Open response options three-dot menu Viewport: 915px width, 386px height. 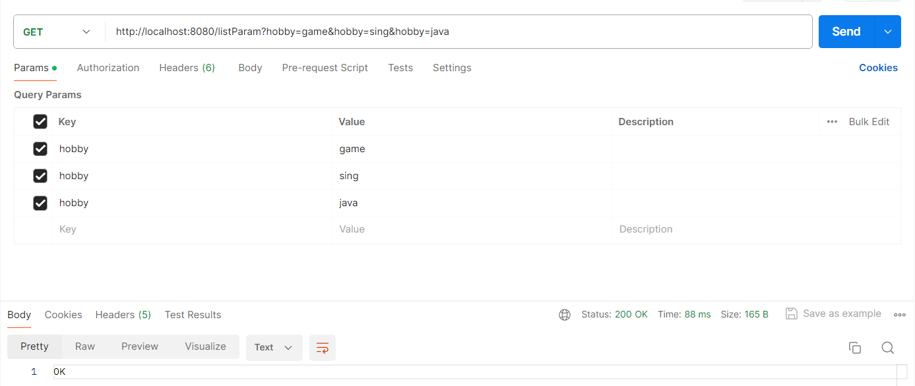point(899,315)
